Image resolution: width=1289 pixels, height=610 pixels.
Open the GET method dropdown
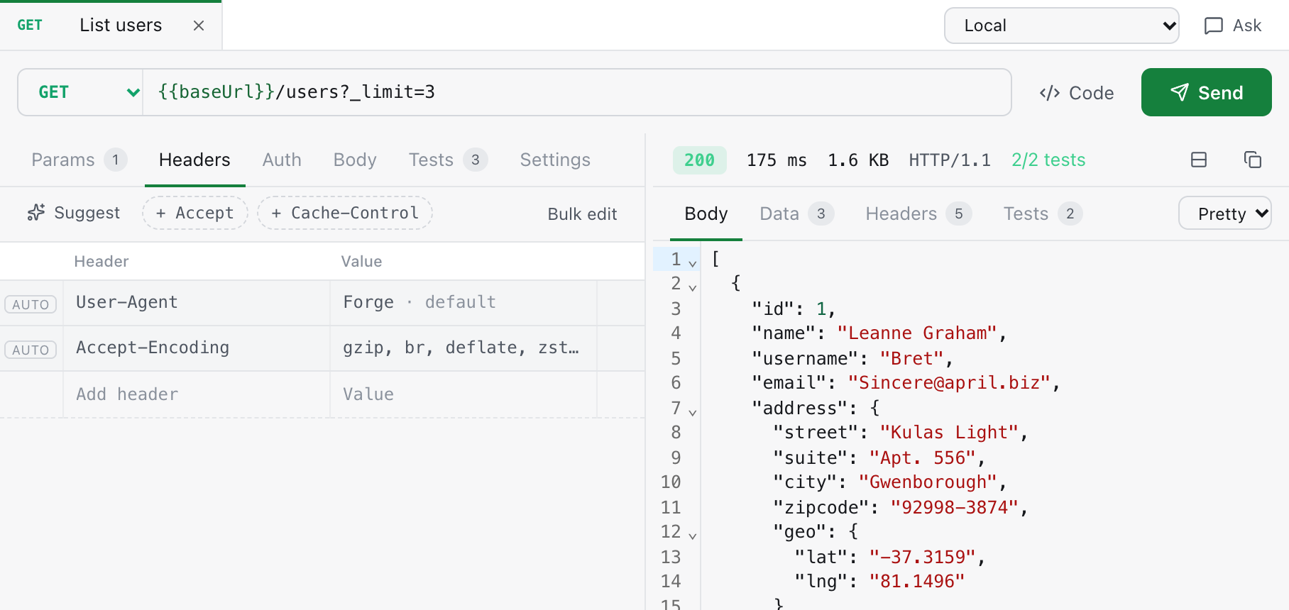click(x=81, y=92)
